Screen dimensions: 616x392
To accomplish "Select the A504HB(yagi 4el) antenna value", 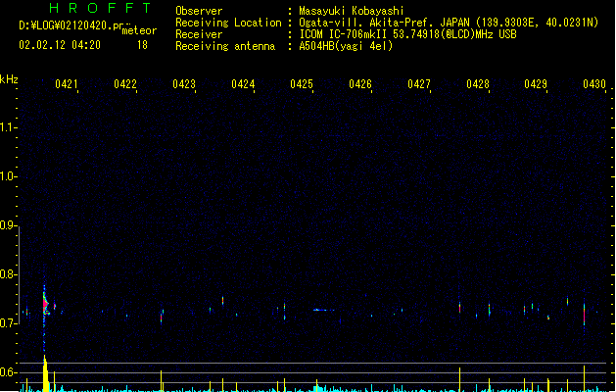I will tap(346, 46).
